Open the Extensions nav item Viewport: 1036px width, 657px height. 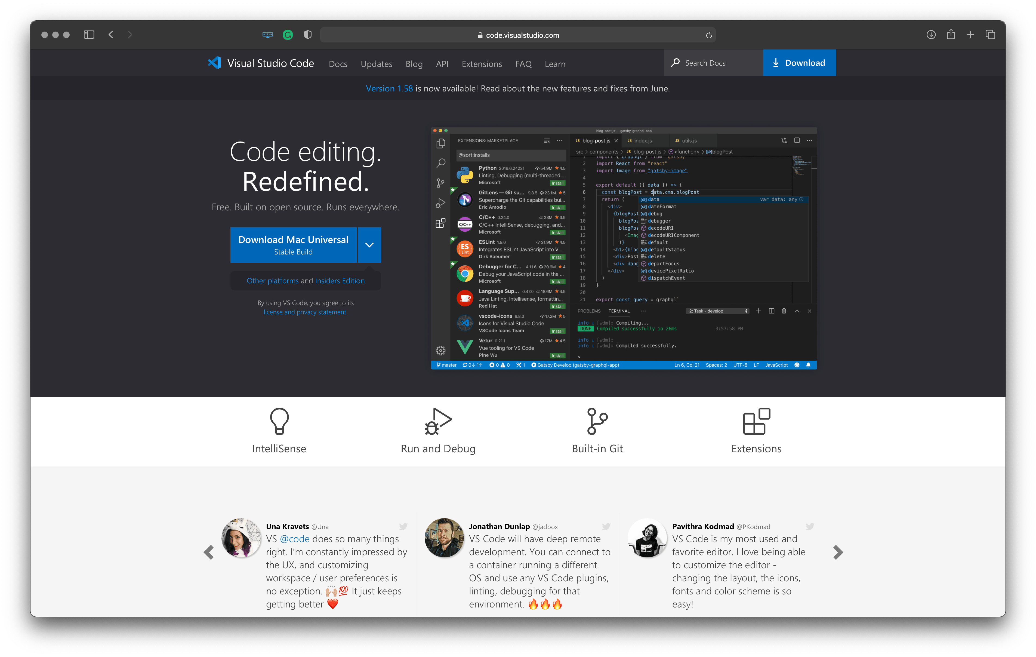click(482, 64)
